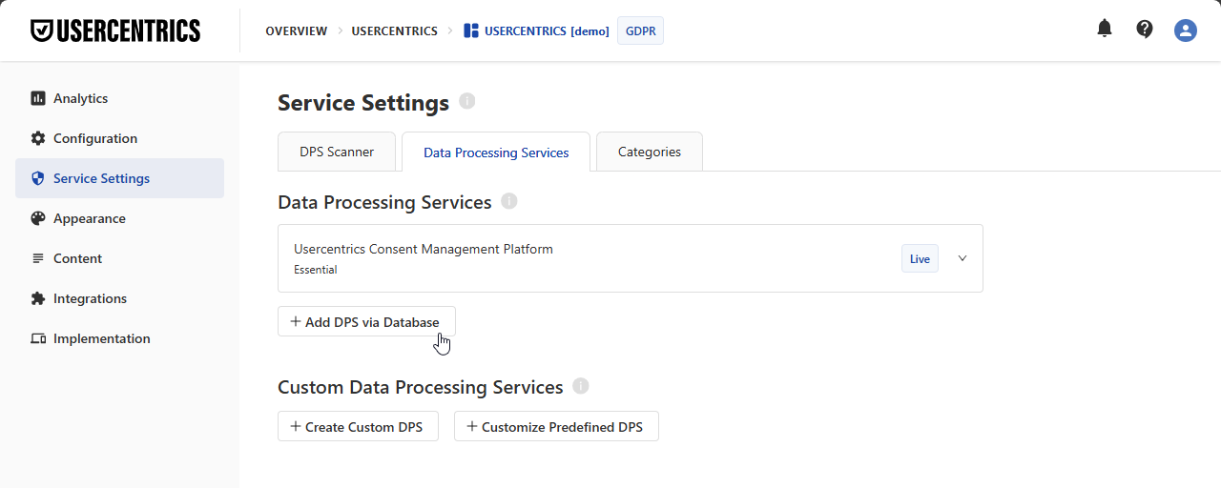Open the notifications bell
The height and width of the screenshot is (488, 1221).
coord(1105,29)
